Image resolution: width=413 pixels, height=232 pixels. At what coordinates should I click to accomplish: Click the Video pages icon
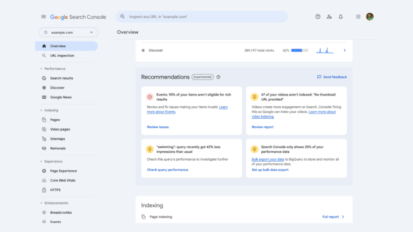coord(44,129)
